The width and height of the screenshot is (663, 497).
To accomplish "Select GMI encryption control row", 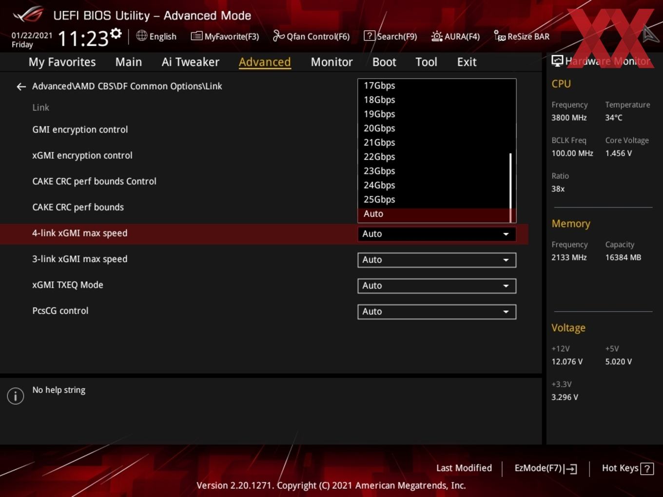I will (80, 130).
